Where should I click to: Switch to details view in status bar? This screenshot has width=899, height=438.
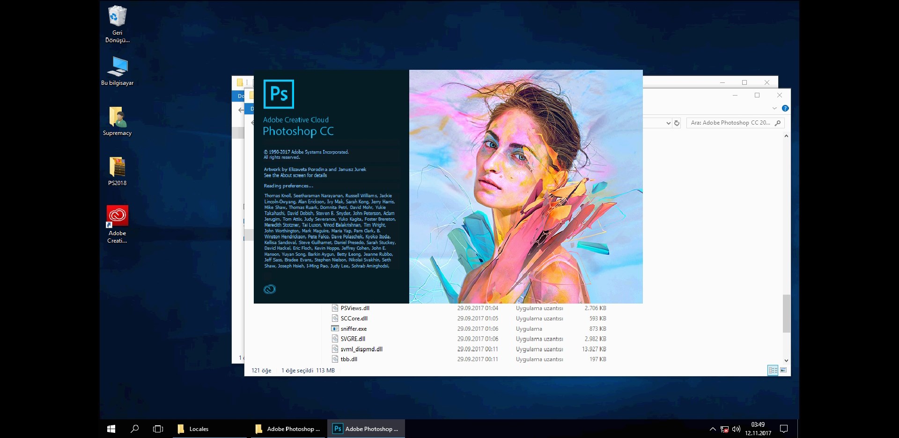point(773,371)
